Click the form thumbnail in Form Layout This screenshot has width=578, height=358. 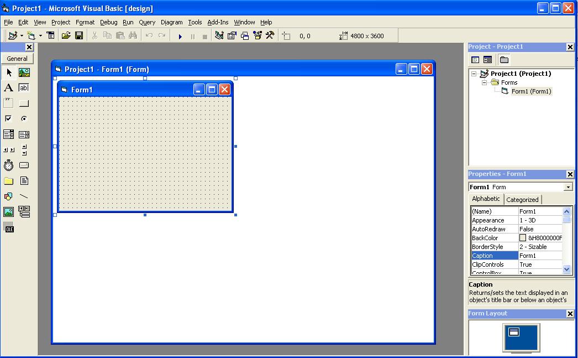point(514,332)
